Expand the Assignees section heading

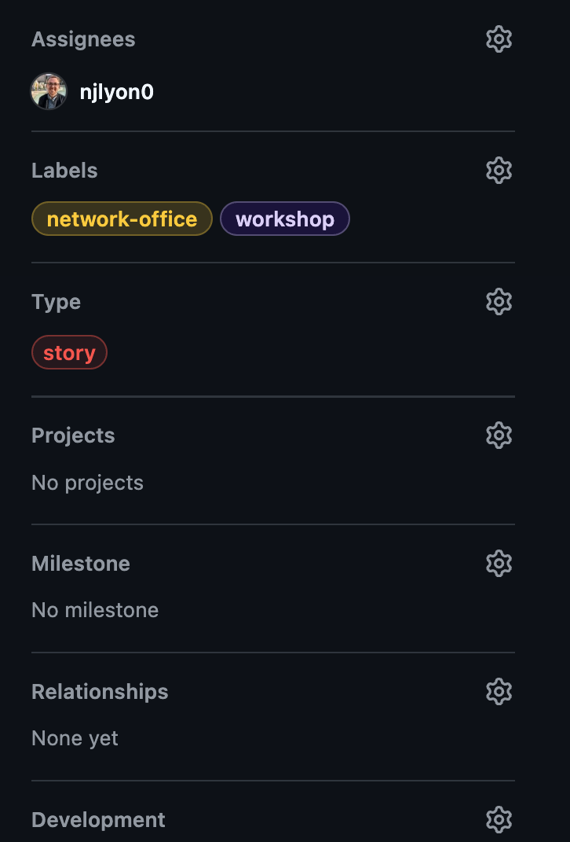point(83,39)
